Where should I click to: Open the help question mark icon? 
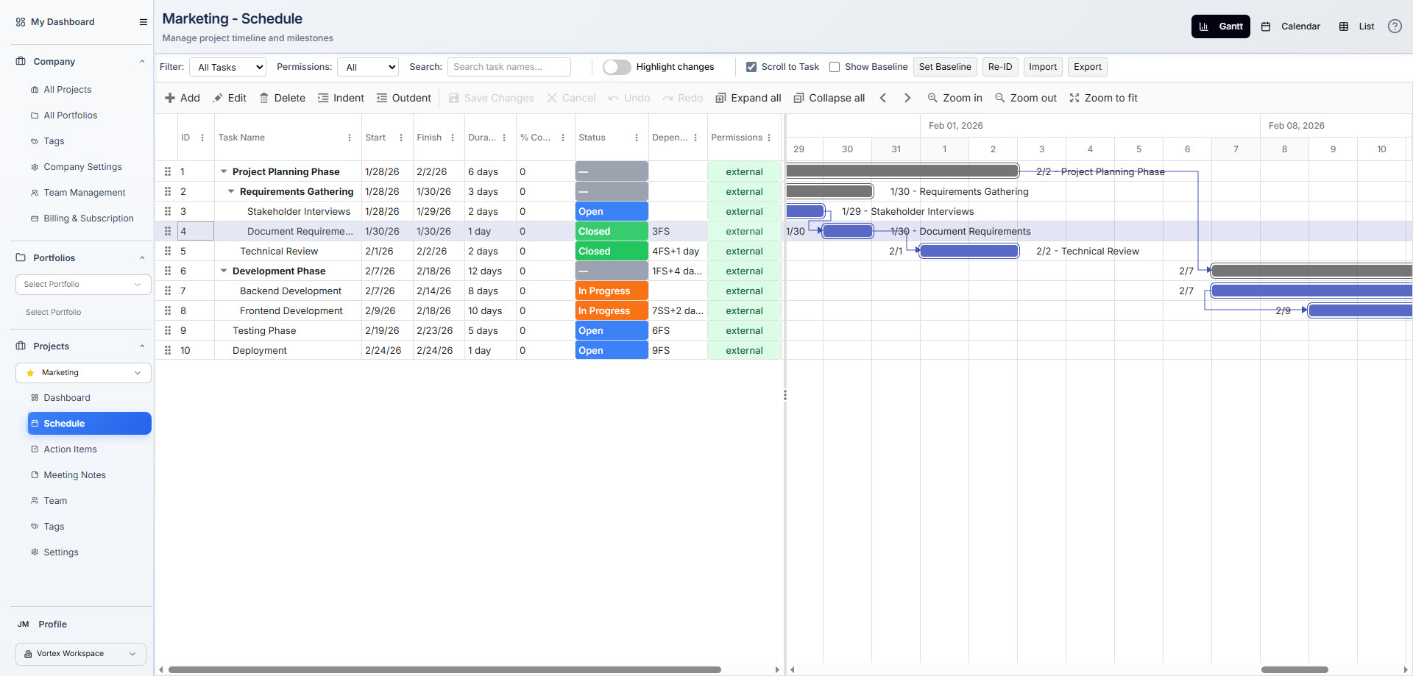point(1395,26)
